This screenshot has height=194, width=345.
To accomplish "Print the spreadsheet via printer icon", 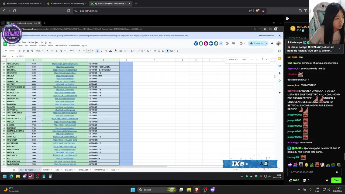I will click(28, 51).
